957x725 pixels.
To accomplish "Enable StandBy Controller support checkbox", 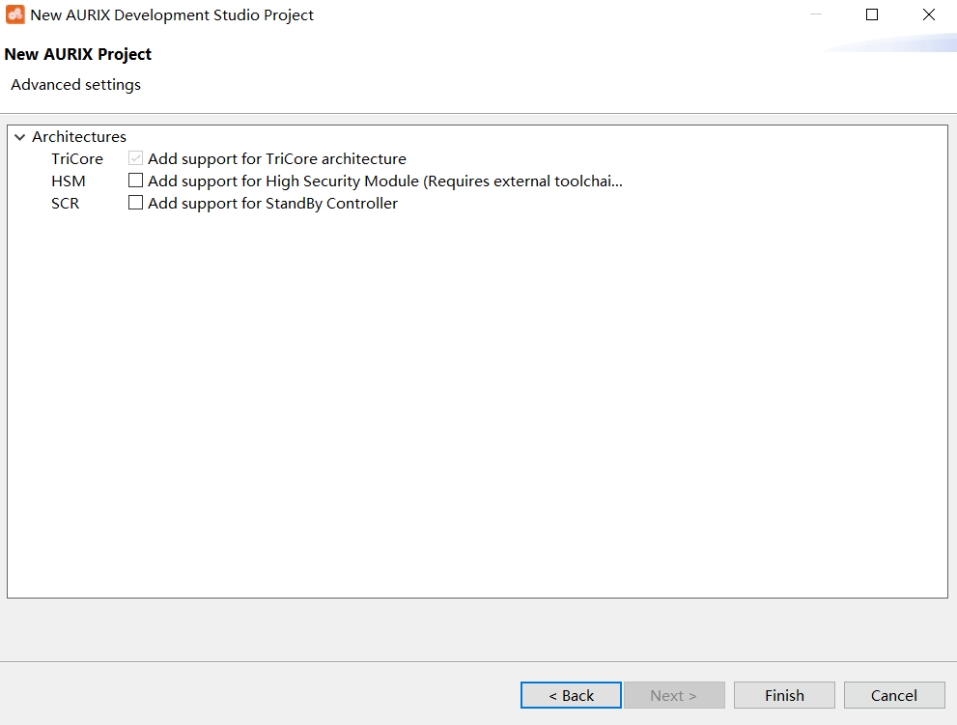I will (135, 203).
